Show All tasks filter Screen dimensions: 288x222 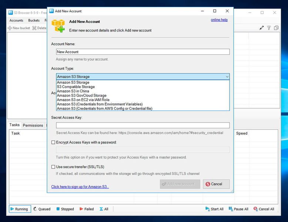pos(104,209)
